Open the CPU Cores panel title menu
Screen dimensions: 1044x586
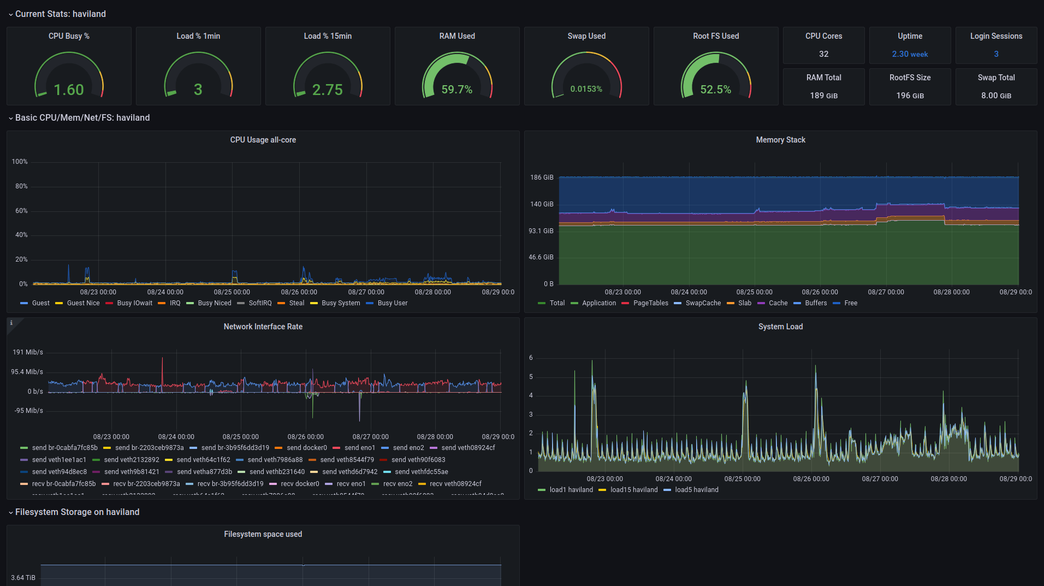pos(823,36)
